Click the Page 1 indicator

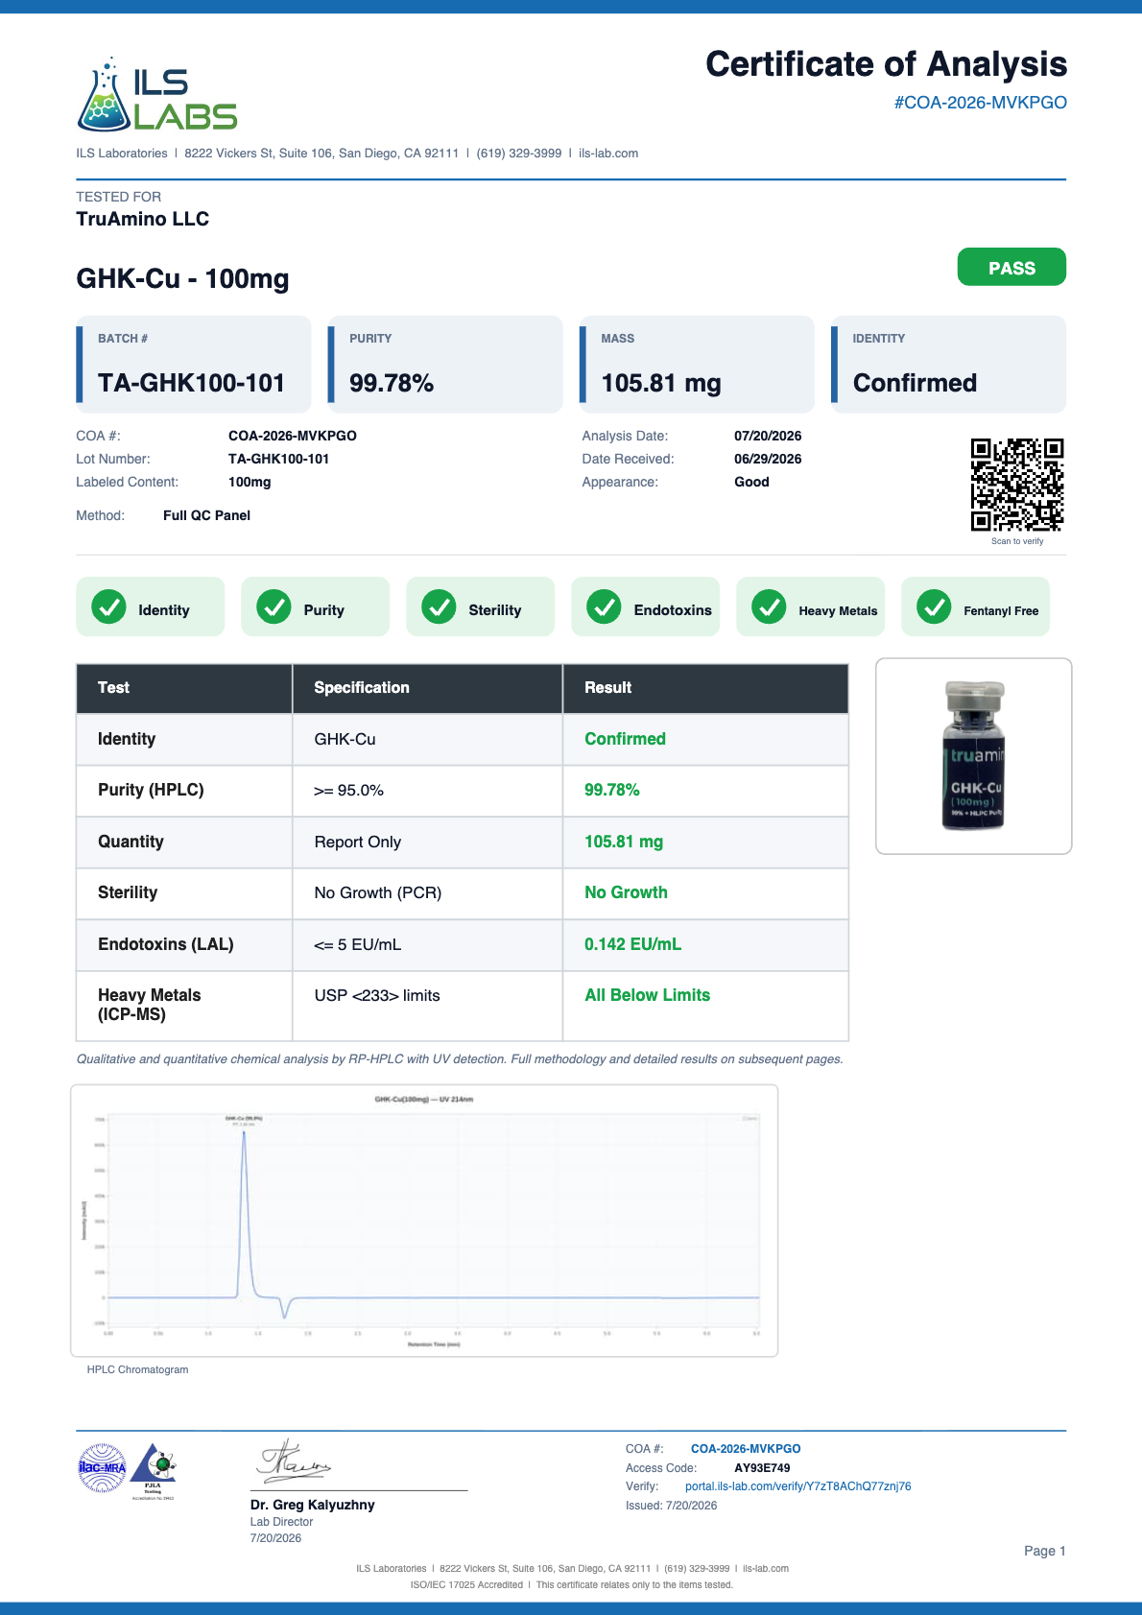click(x=1044, y=1551)
